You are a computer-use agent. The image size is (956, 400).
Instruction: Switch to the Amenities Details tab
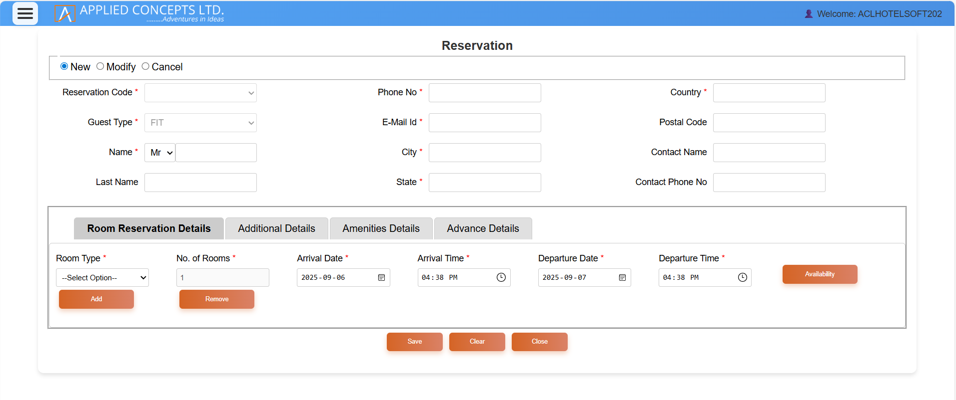[x=381, y=228]
